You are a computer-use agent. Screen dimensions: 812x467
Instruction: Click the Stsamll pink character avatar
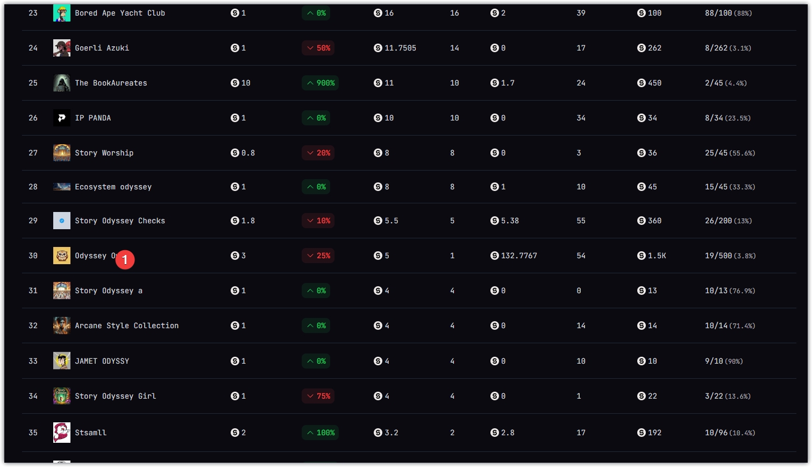click(62, 433)
